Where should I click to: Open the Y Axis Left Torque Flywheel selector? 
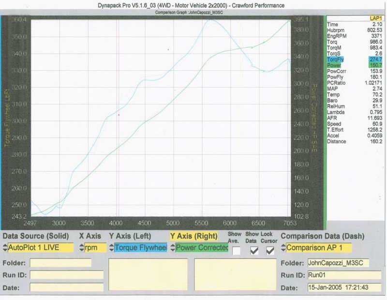click(x=141, y=248)
